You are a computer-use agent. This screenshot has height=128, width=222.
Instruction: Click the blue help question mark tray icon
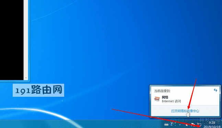pos(172,124)
